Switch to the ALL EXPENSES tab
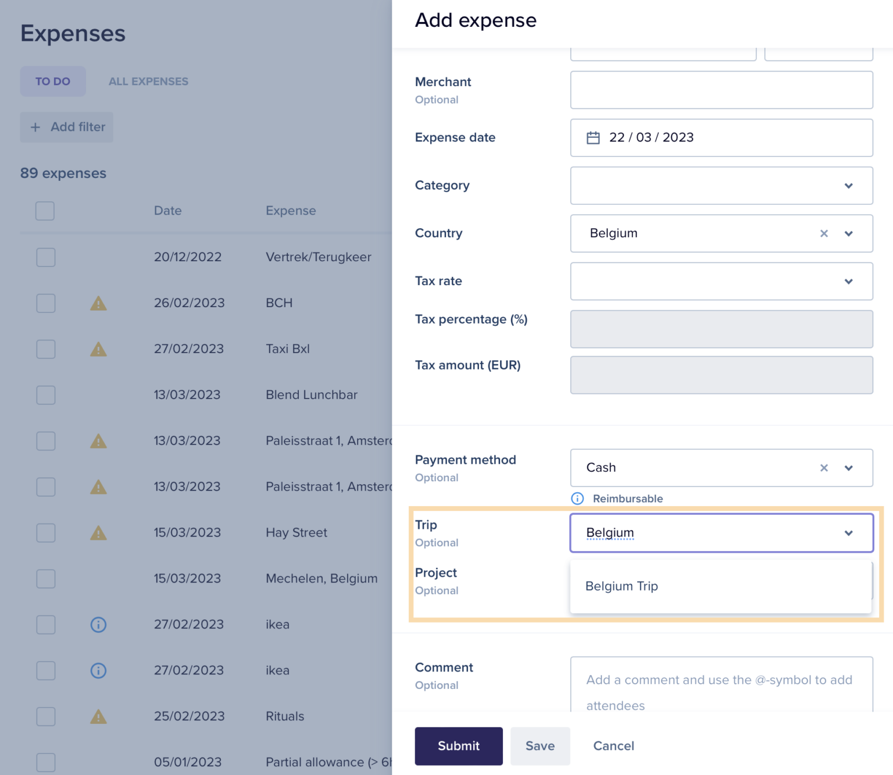This screenshot has height=775, width=893. pyautogui.click(x=148, y=81)
